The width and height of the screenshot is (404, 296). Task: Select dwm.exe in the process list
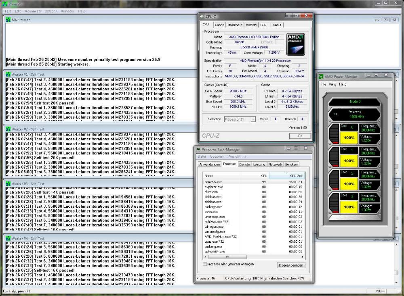click(x=254, y=192)
